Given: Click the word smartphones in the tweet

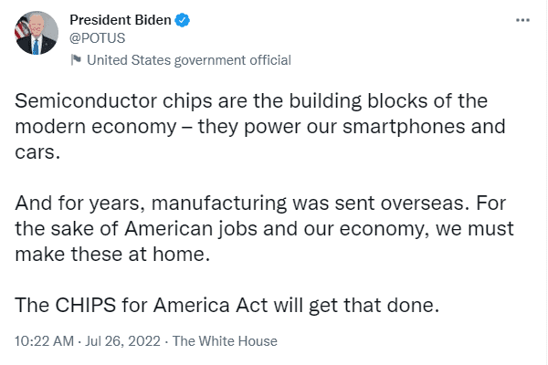Looking at the screenshot, I should pyautogui.click(x=404, y=127).
